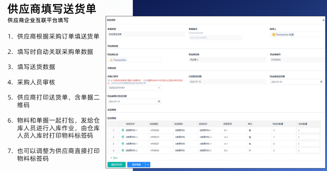Click item icon in row 2 A类原材料-2
Viewport: 327px width, 171px height.
[x=123, y=137]
